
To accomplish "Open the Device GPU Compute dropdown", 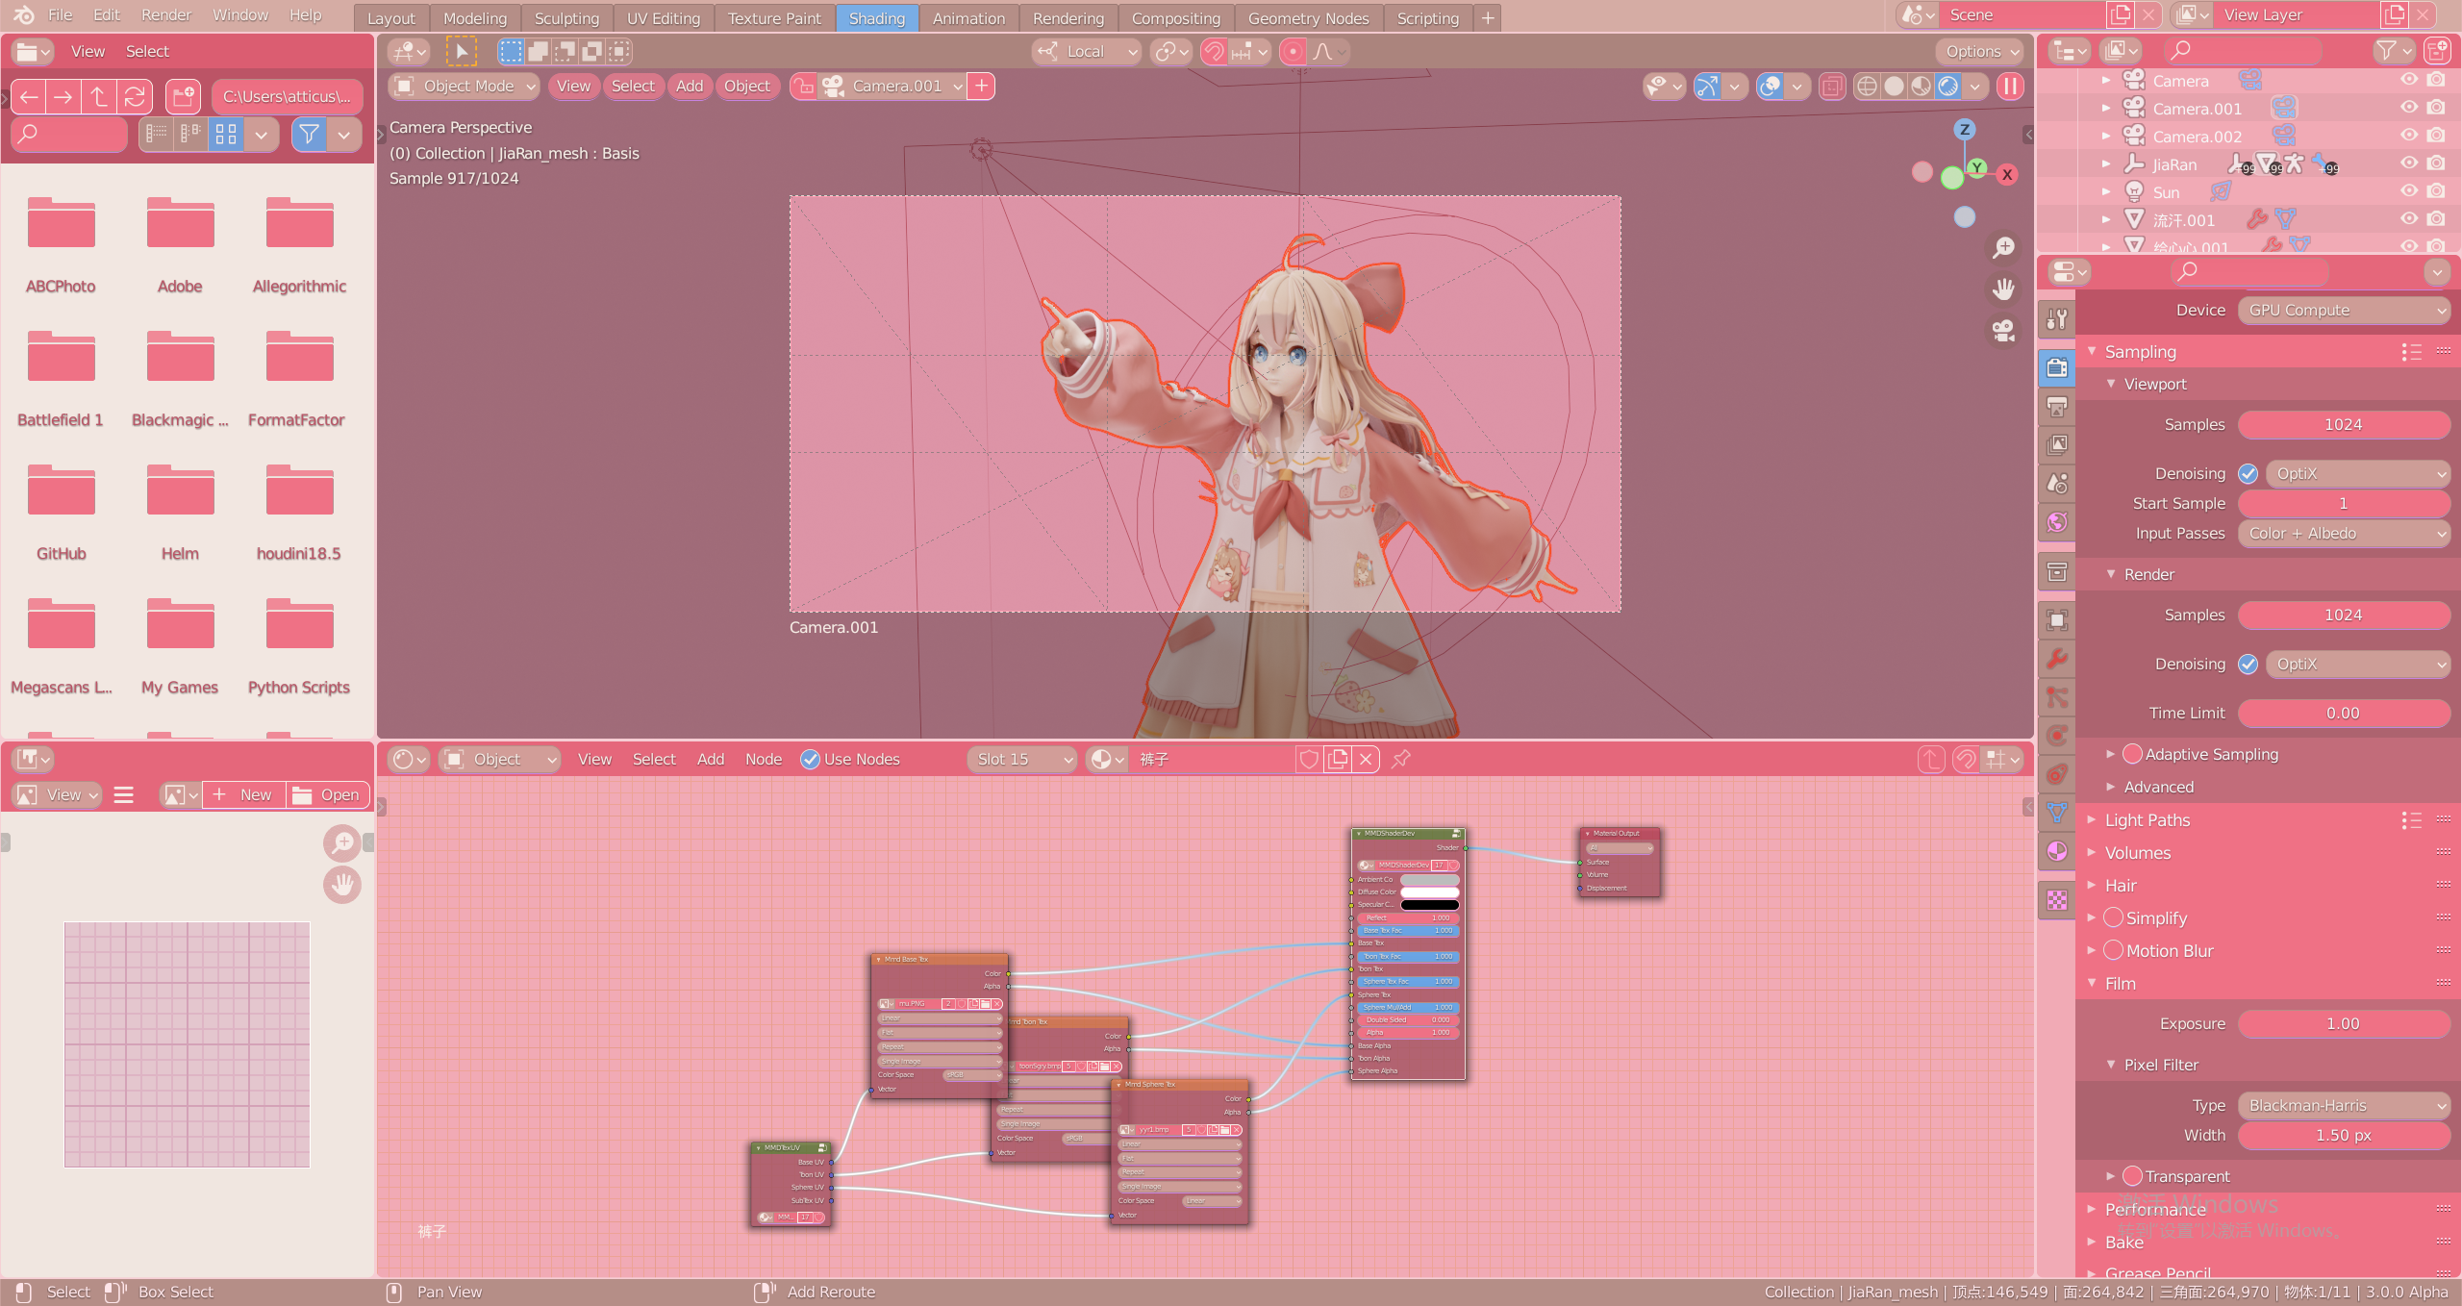I will click(2343, 310).
